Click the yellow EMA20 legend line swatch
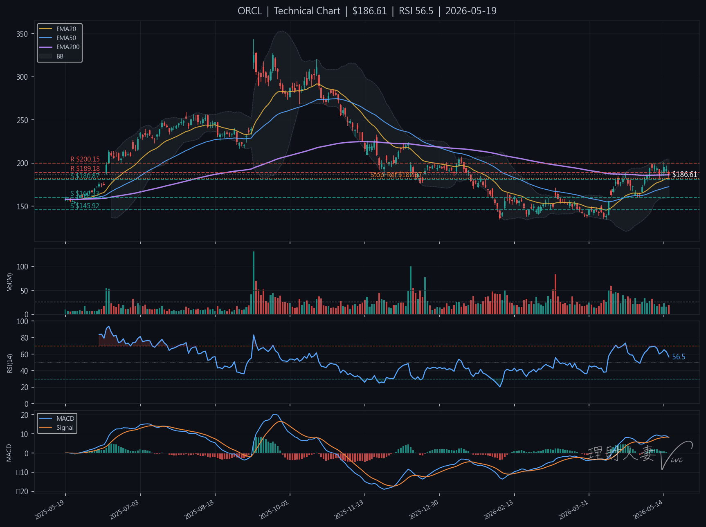 coord(46,29)
